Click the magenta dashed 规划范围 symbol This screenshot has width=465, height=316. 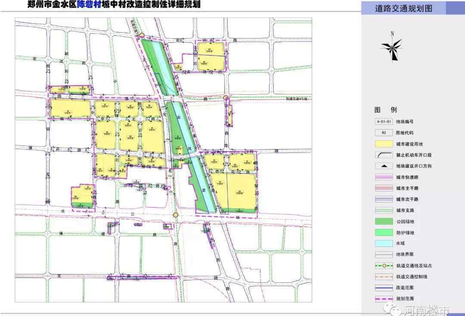384,299
